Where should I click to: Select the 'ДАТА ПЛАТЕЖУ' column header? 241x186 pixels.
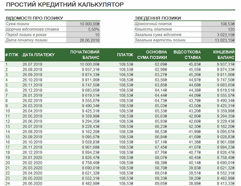[38, 55]
